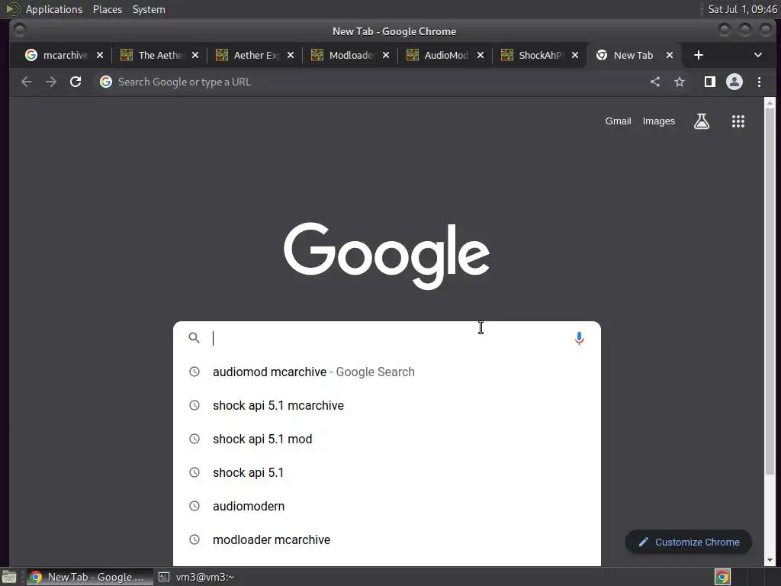Image resolution: width=781 pixels, height=586 pixels.
Task: Open the vm3@vm3 terminal in taskbar
Action: pyautogui.click(x=197, y=577)
